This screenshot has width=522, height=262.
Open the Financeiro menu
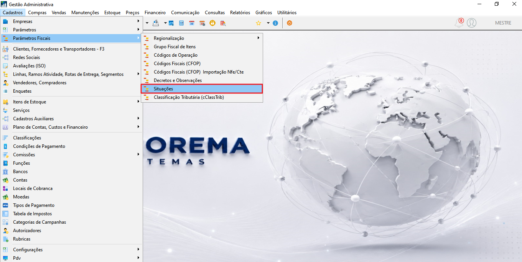pos(155,13)
